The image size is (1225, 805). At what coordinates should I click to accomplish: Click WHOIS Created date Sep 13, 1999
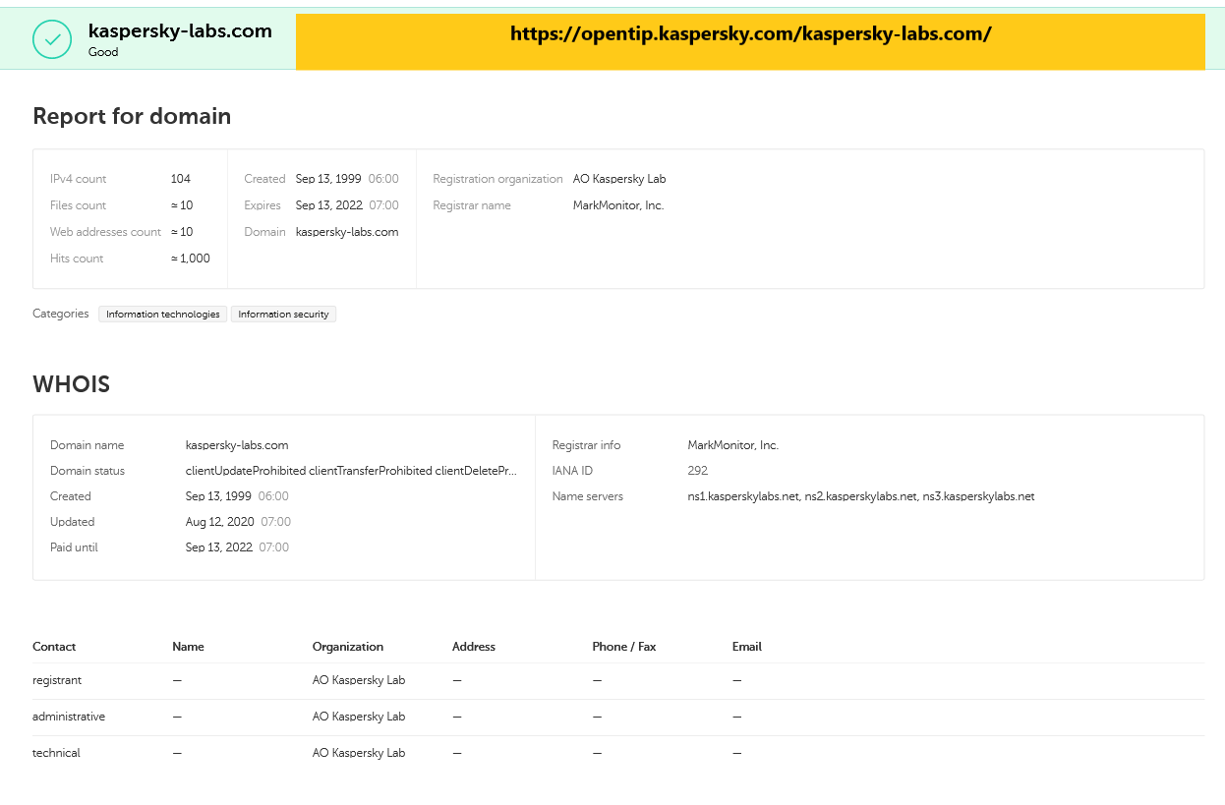coord(218,496)
